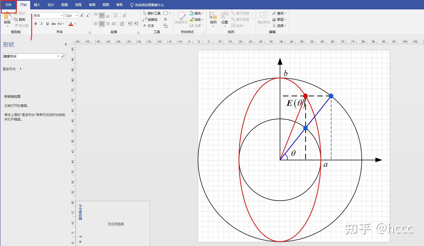Set text align right
This screenshot has width=424, height=246.
(x=108, y=24)
